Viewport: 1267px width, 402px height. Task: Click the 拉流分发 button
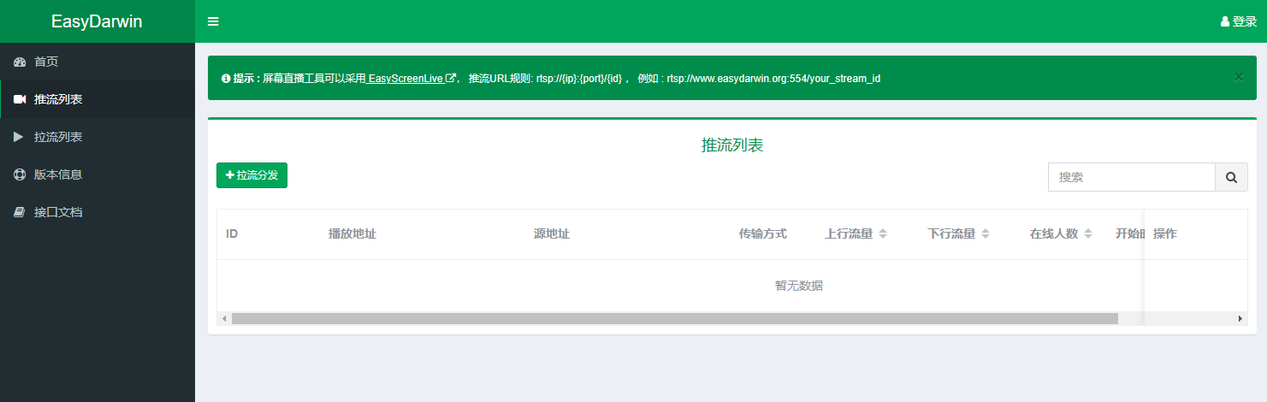[252, 175]
